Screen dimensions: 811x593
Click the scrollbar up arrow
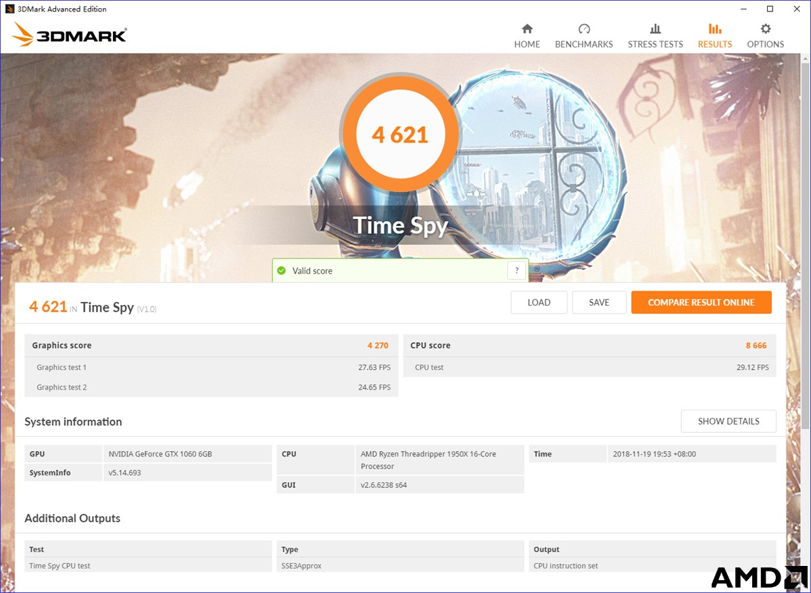pyautogui.click(x=805, y=59)
